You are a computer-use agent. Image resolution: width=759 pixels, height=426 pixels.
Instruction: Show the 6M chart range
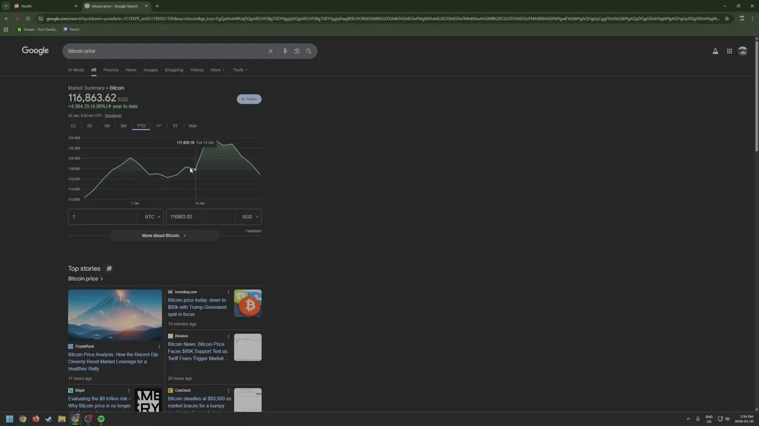coord(123,126)
